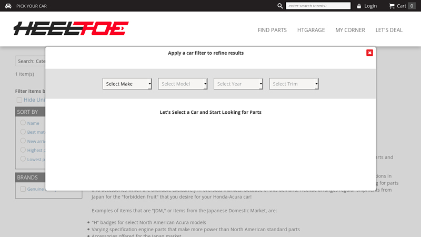Open the Login link
The height and width of the screenshot is (237, 421).
(370, 6)
